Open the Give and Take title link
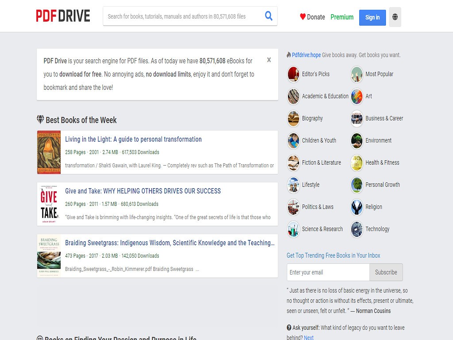 coord(143,191)
